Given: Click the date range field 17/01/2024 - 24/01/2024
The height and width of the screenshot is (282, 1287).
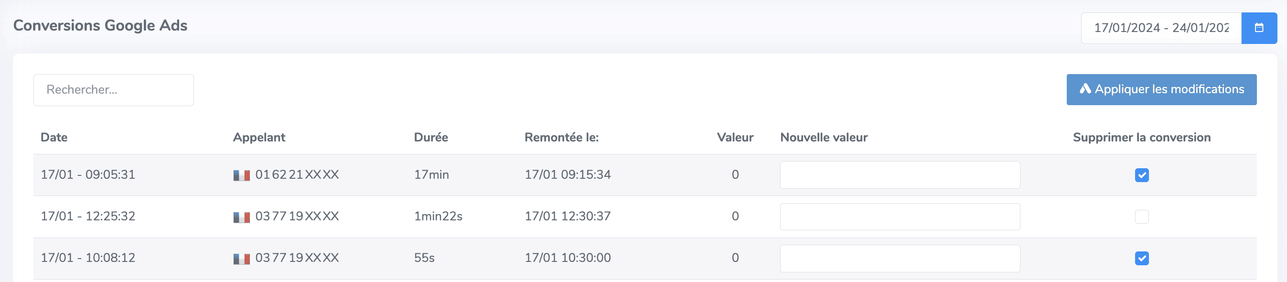Looking at the screenshot, I should [x=1161, y=28].
